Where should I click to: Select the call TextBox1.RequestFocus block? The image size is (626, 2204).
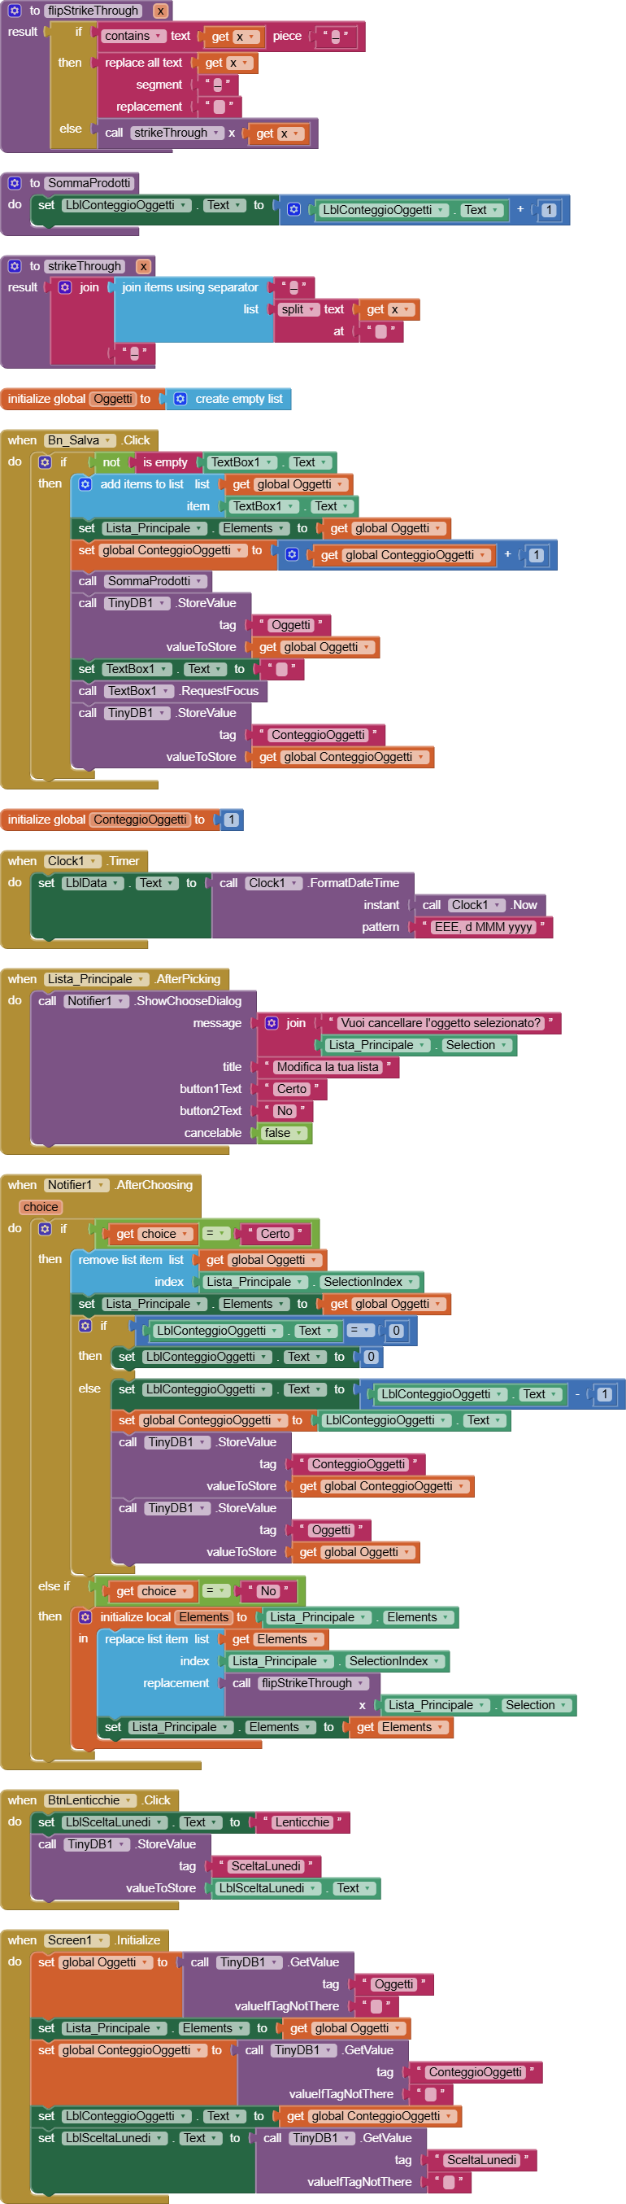(88, 691)
